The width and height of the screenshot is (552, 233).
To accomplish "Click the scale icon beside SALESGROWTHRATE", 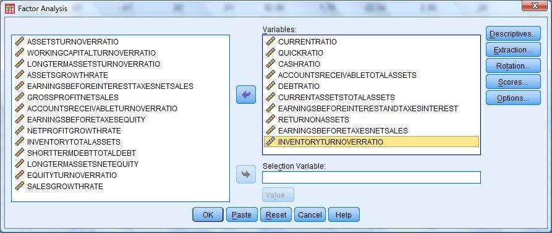I will [19, 186].
